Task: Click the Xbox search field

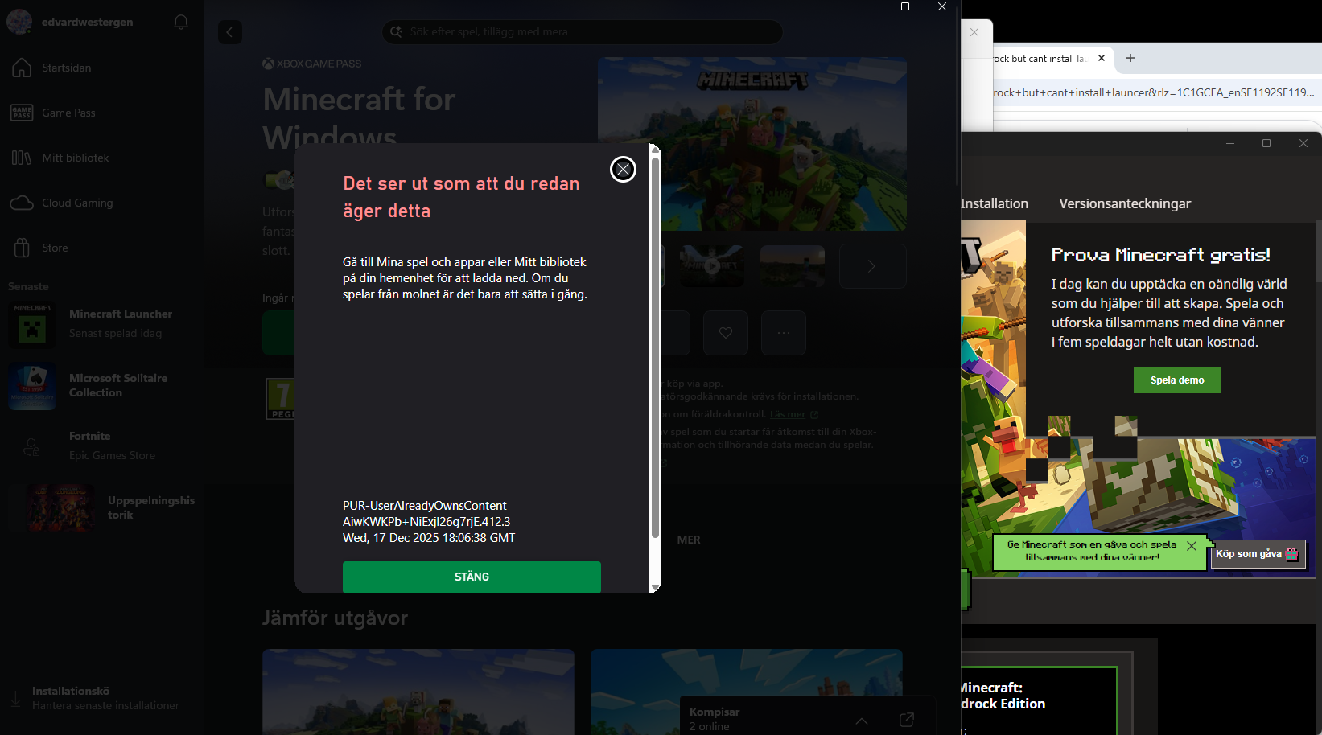Action: point(582,31)
